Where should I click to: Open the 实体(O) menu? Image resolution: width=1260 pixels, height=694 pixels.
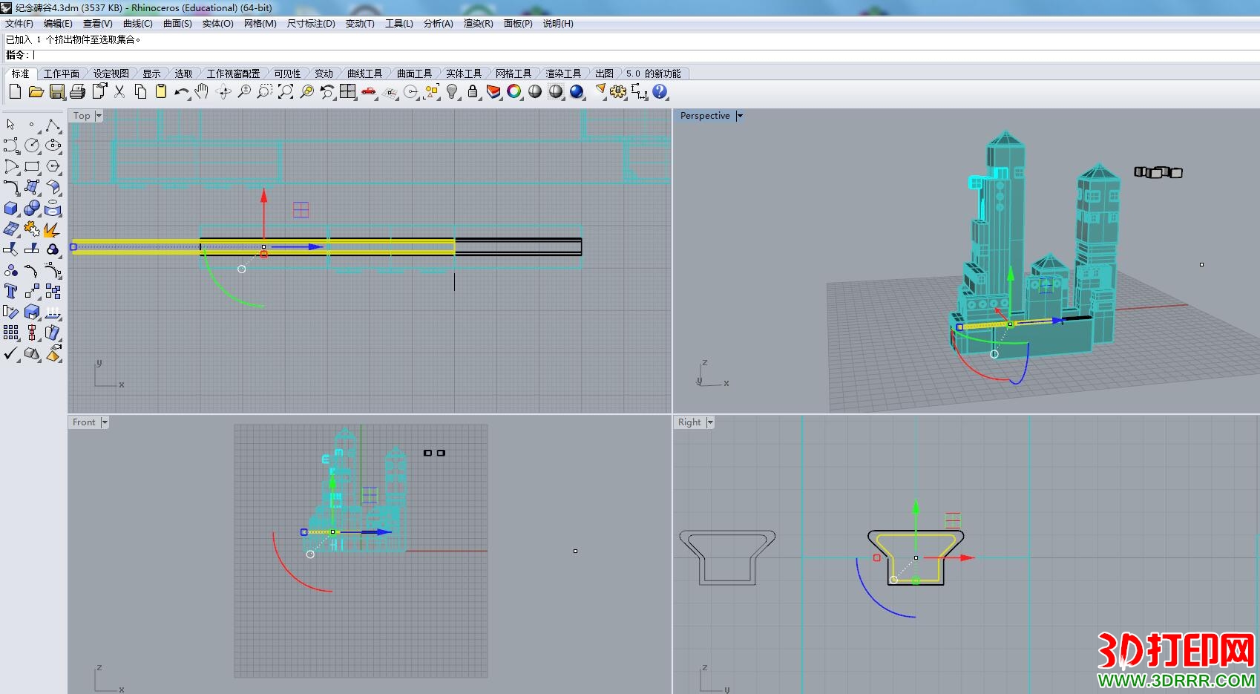pyautogui.click(x=217, y=24)
